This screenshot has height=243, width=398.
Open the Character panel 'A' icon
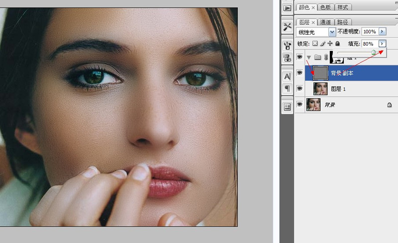pos(287,76)
